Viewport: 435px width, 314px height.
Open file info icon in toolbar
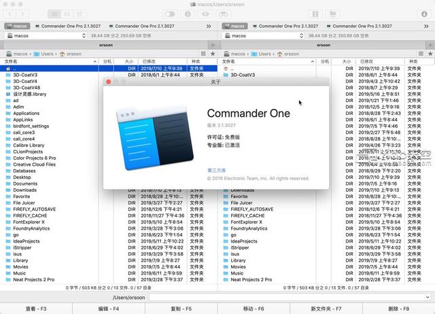188,14
